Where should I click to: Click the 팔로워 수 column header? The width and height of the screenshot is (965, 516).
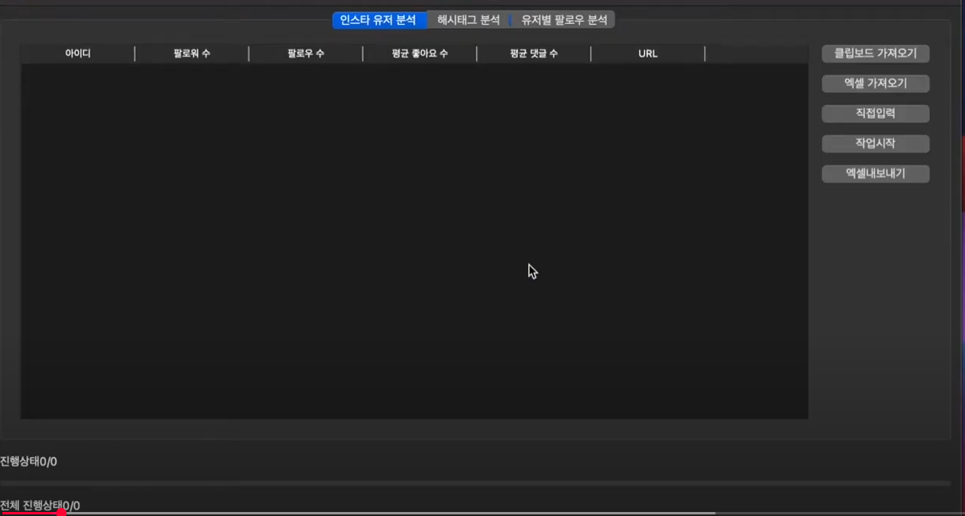[x=192, y=54]
